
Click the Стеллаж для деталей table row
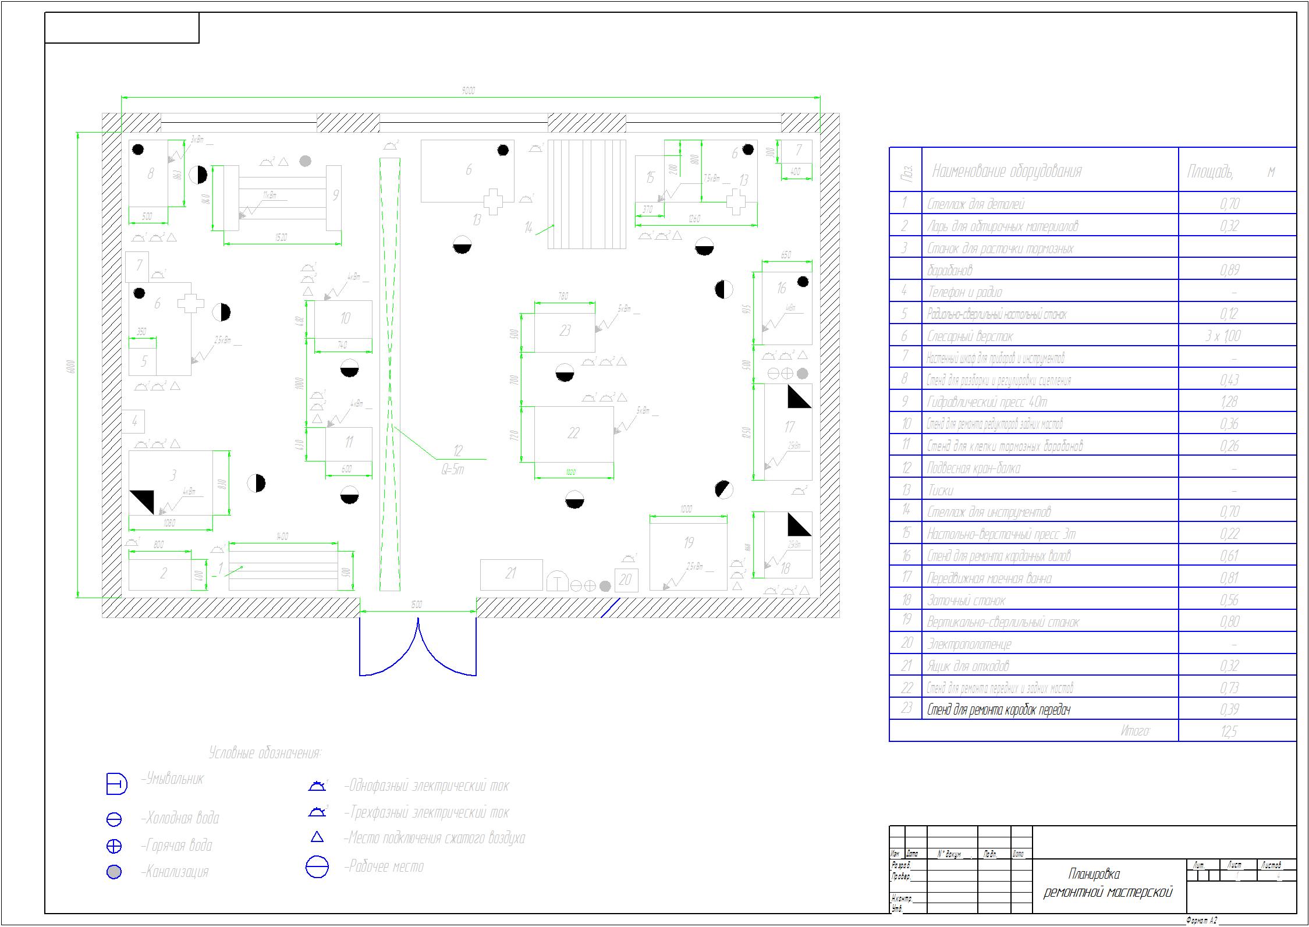(x=1092, y=204)
